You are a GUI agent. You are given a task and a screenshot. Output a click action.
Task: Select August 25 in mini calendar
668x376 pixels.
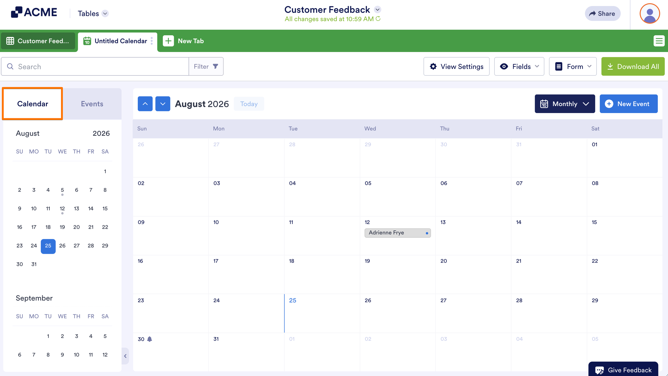48,246
